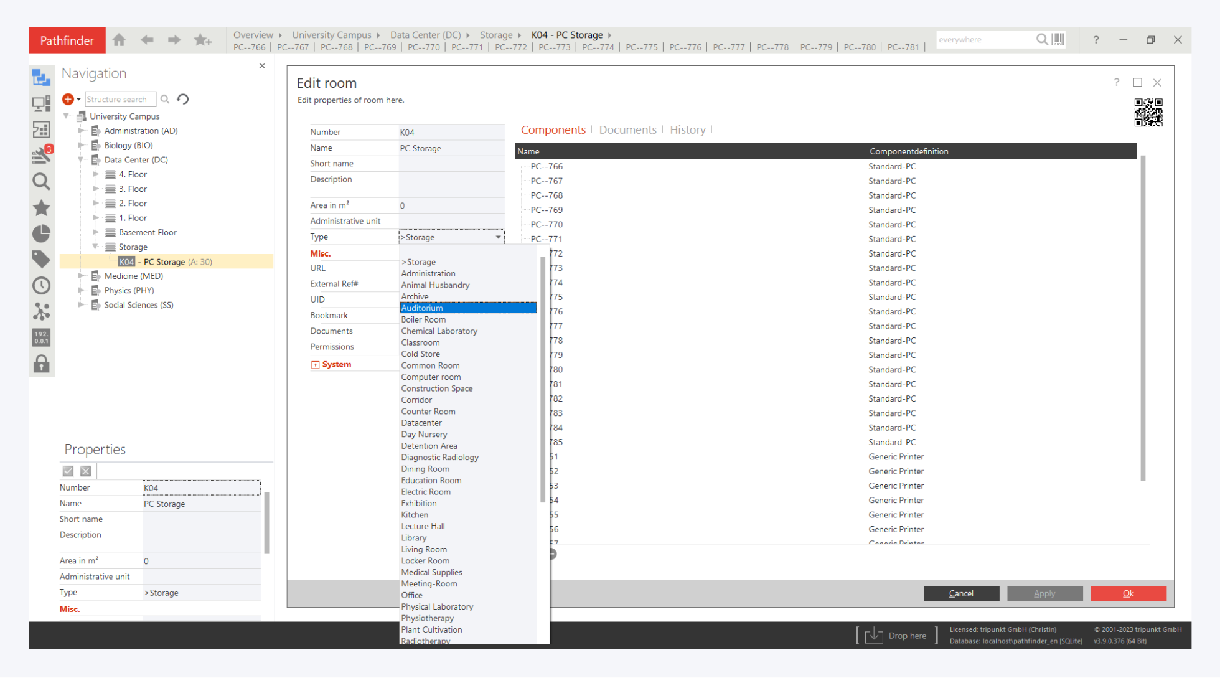Refresh the navigation structure tree

183,99
